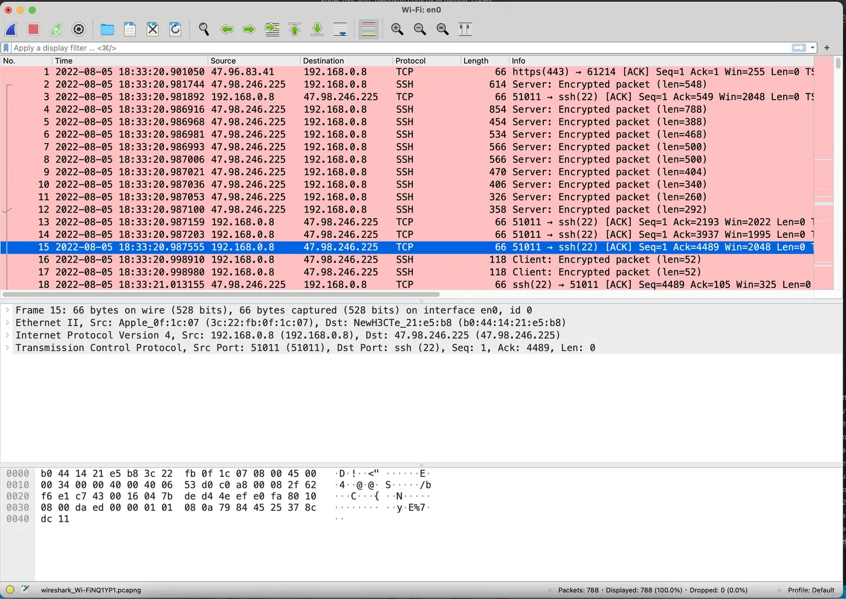
Task: Open capture options gear
Action: tap(79, 29)
